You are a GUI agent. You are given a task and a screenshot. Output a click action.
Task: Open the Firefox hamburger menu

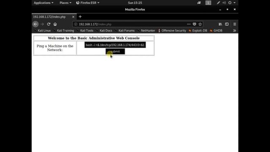tap(235, 24)
